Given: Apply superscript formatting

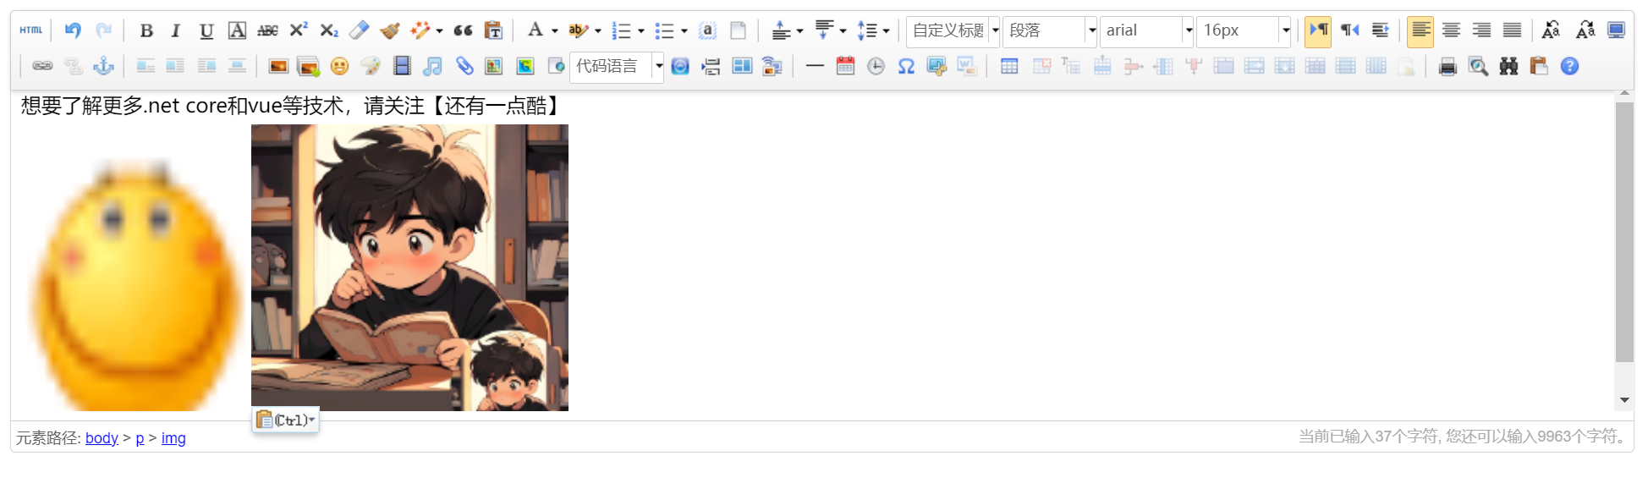Looking at the screenshot, I should [x=298, y=30].
